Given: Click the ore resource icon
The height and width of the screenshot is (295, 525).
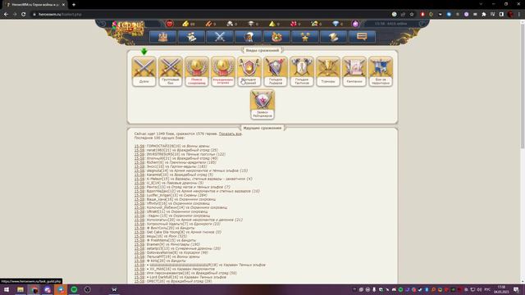Looking at the screenshot, I should 230,24.
